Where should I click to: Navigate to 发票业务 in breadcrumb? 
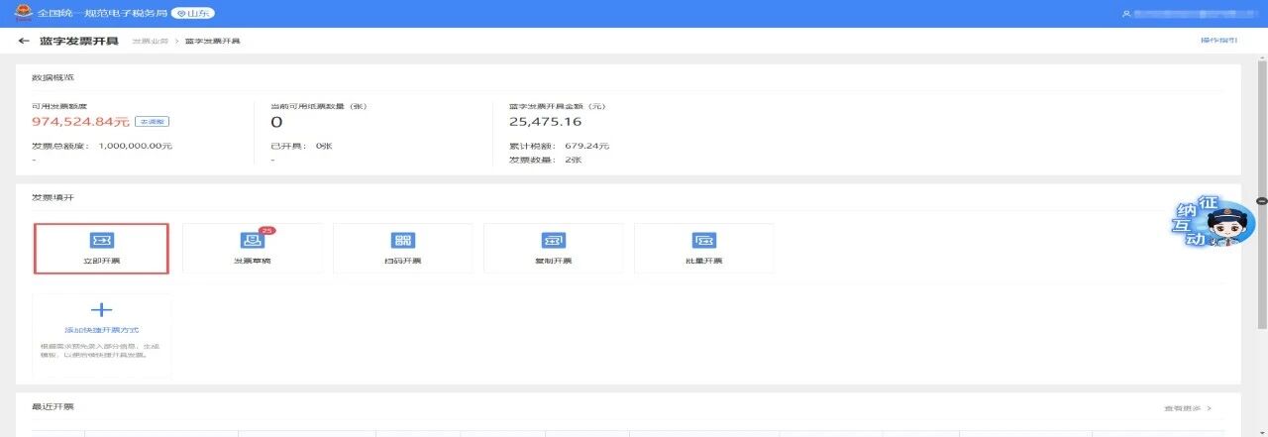pos(147,42)
